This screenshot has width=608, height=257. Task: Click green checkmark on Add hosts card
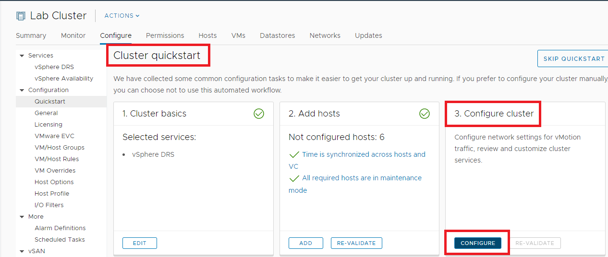[x=425, y=114]
